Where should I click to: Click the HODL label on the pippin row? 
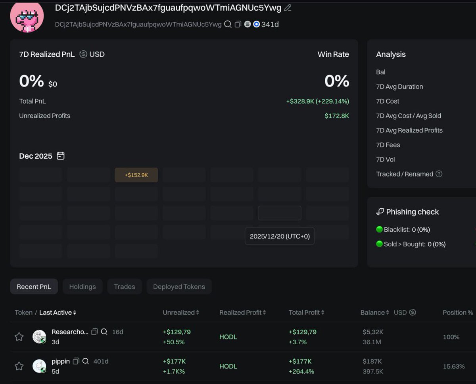tap(228, 366)
